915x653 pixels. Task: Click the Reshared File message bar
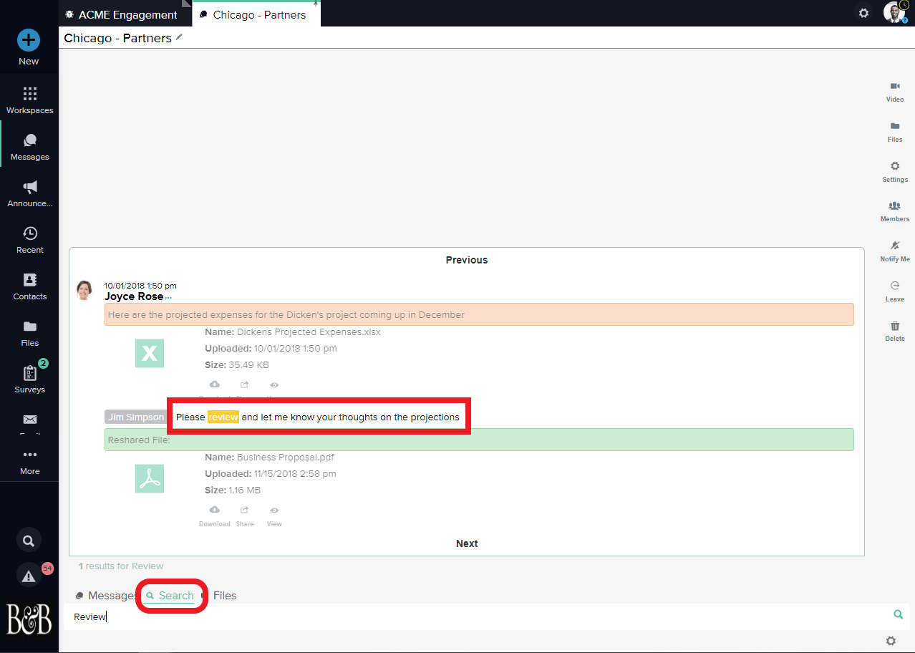tap(479, 440)
